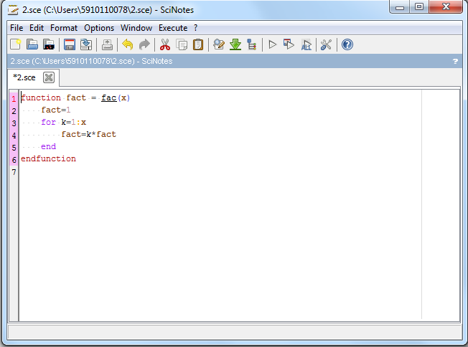Click the Save and Execute icon
Image resolution: width=468 pixels, height=347 pixels.
[x=289, y=44]
